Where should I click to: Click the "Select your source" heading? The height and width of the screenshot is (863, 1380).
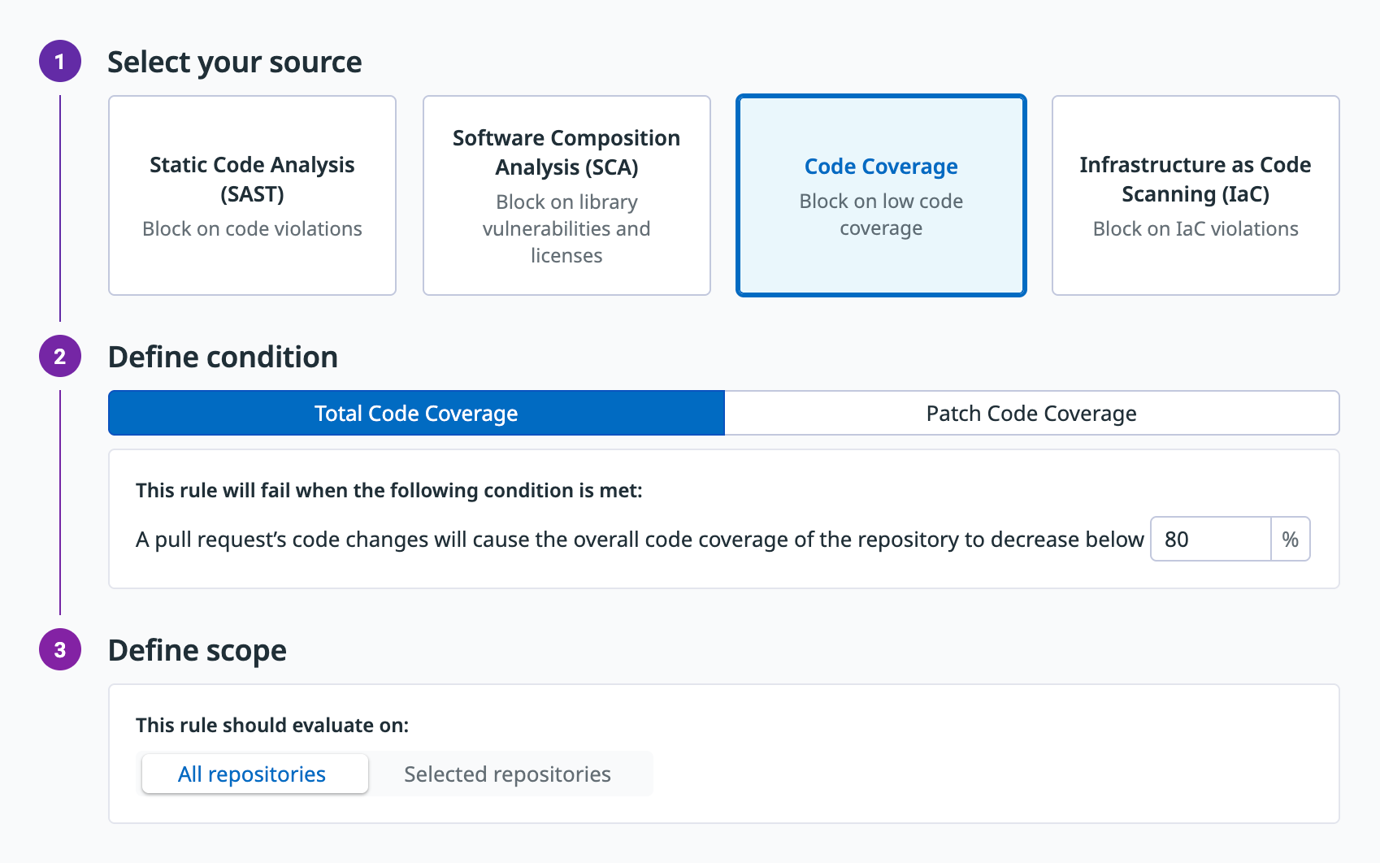[x=235, y=63]
